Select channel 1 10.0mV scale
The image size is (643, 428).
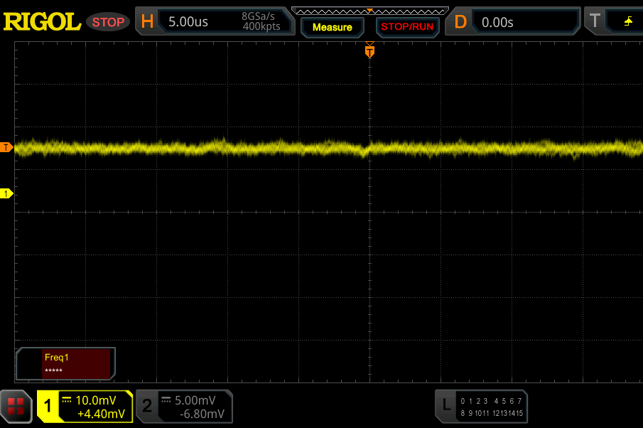point(96,400)
